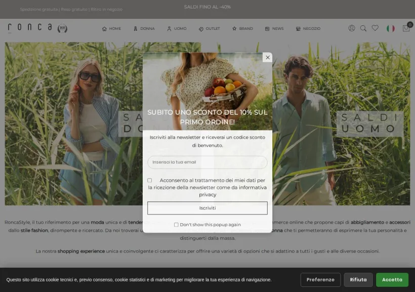Open the NEWS menu item
This screenshot has height=292, width=415.
(x=274, y=28)
